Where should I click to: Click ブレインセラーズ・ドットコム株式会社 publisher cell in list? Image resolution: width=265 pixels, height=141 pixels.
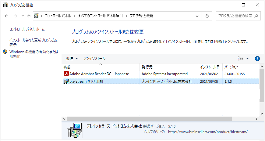(167, 81)
